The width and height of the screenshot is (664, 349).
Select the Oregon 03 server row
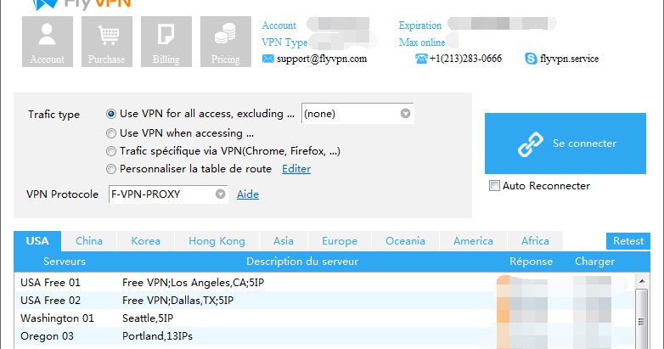(325, 336)
